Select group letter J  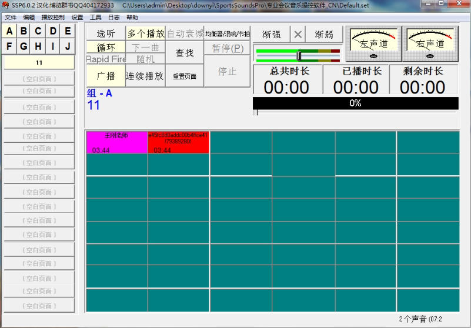[x=68, y=46]
